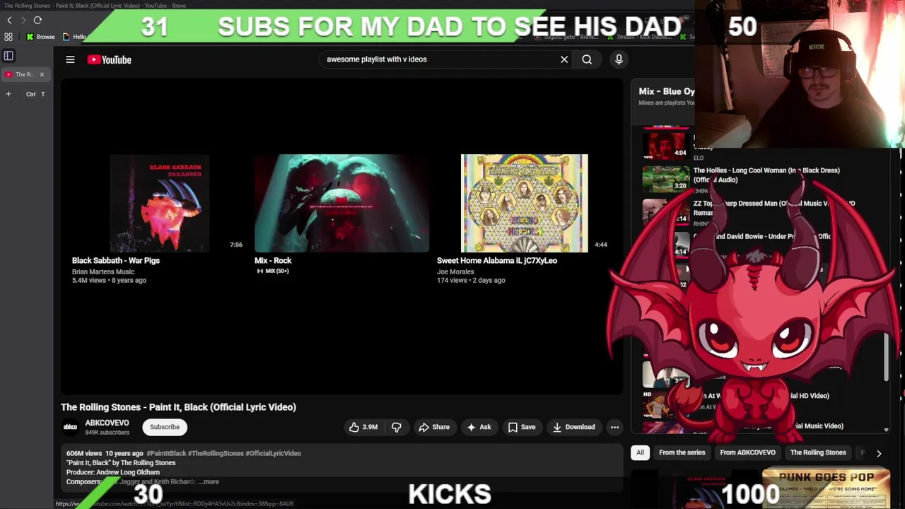
Task: Open the YouTube hamburger guide menu
Action: [x=70, y=59]
